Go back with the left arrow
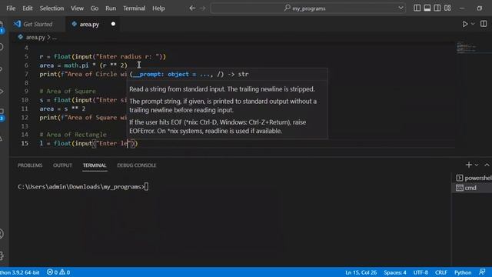 (192, 8)
